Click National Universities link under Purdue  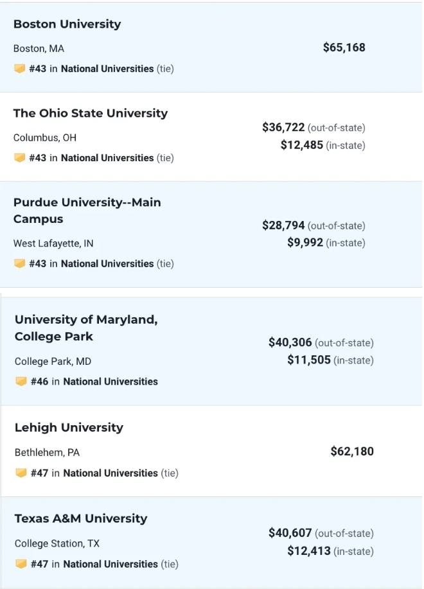[107, 263]
